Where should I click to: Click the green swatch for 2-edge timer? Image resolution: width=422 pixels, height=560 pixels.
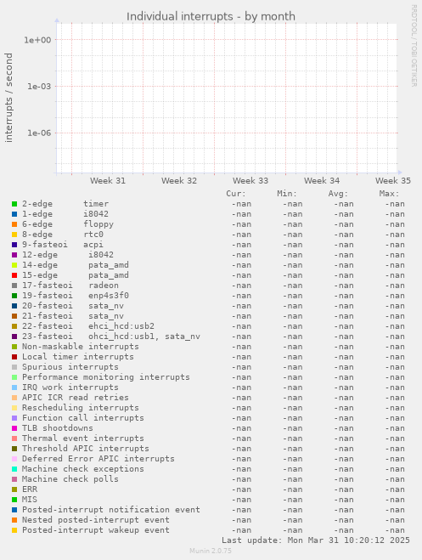[14, 204]
